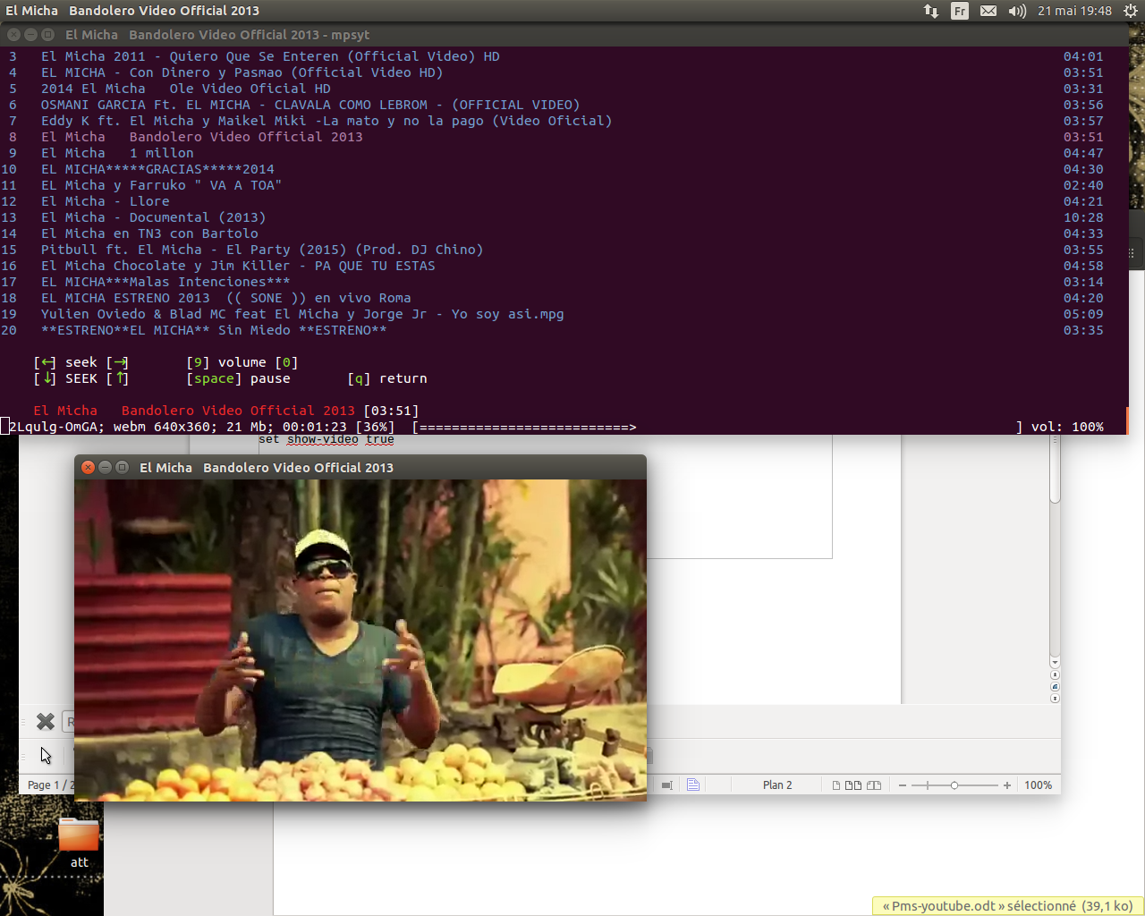The width and height of the screenshot is (1145, 916).
Task: Open the clock showing 21 mai 19:48
Action: pyautogui.click(x=1074, y=11)
